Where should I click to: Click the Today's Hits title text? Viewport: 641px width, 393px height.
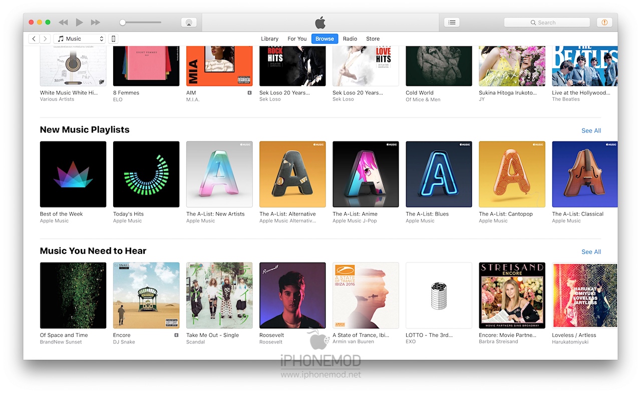point(128,214)
